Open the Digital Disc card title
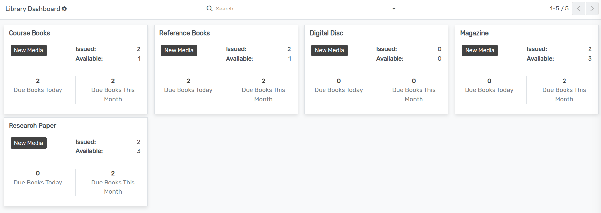601x213 pixels. (x=326, y=33)
